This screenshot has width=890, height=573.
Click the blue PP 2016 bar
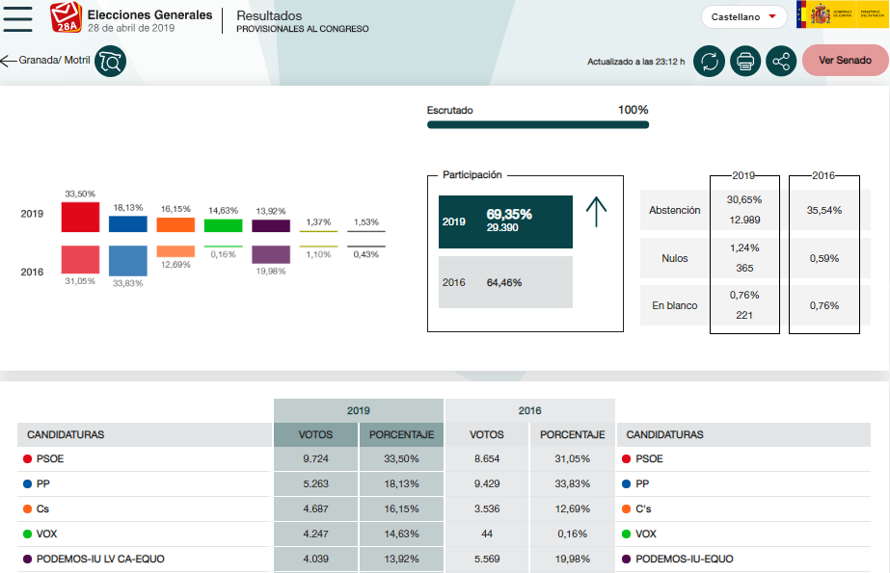tap(127, 261)
